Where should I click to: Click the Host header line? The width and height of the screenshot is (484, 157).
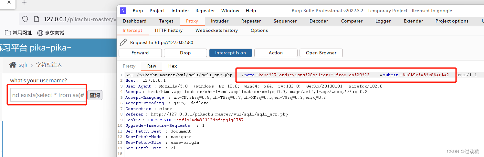pyautogui.click(x=145, y=80)
